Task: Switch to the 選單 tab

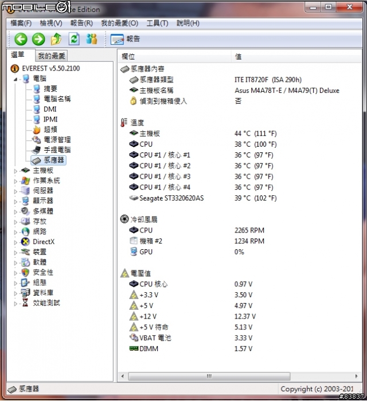Action: coord(18,55)
